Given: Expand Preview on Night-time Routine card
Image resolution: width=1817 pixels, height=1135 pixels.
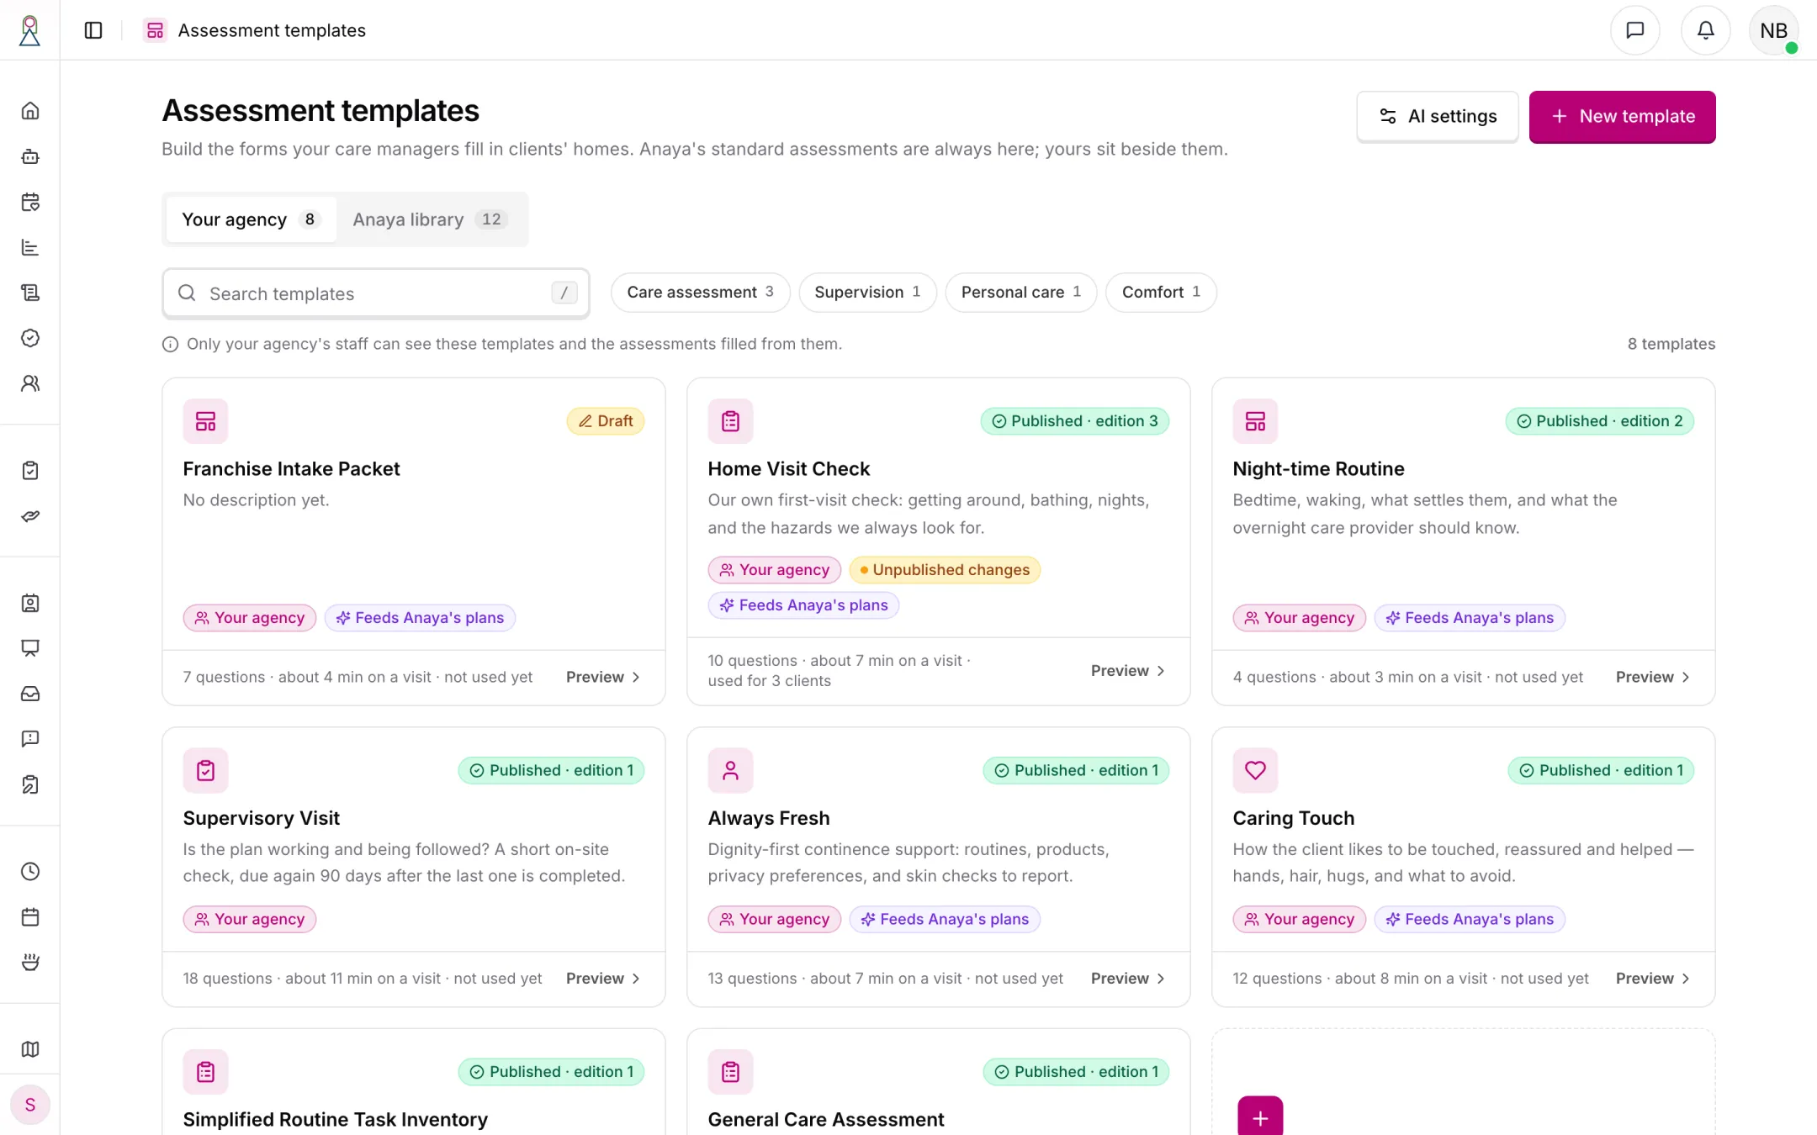Looking at the screenshot, I should click(x=1653, y=677).
